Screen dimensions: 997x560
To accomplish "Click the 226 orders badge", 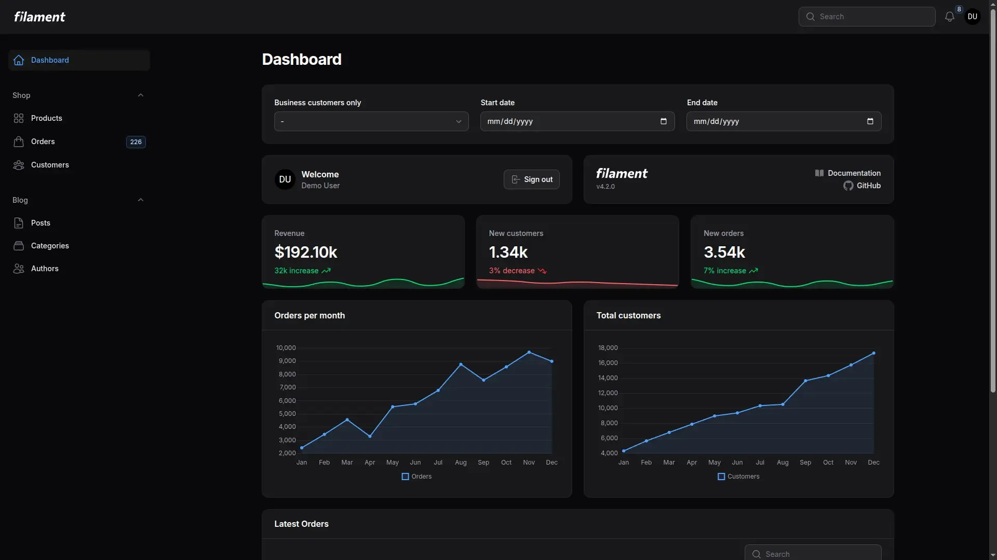I will point(136,142).
